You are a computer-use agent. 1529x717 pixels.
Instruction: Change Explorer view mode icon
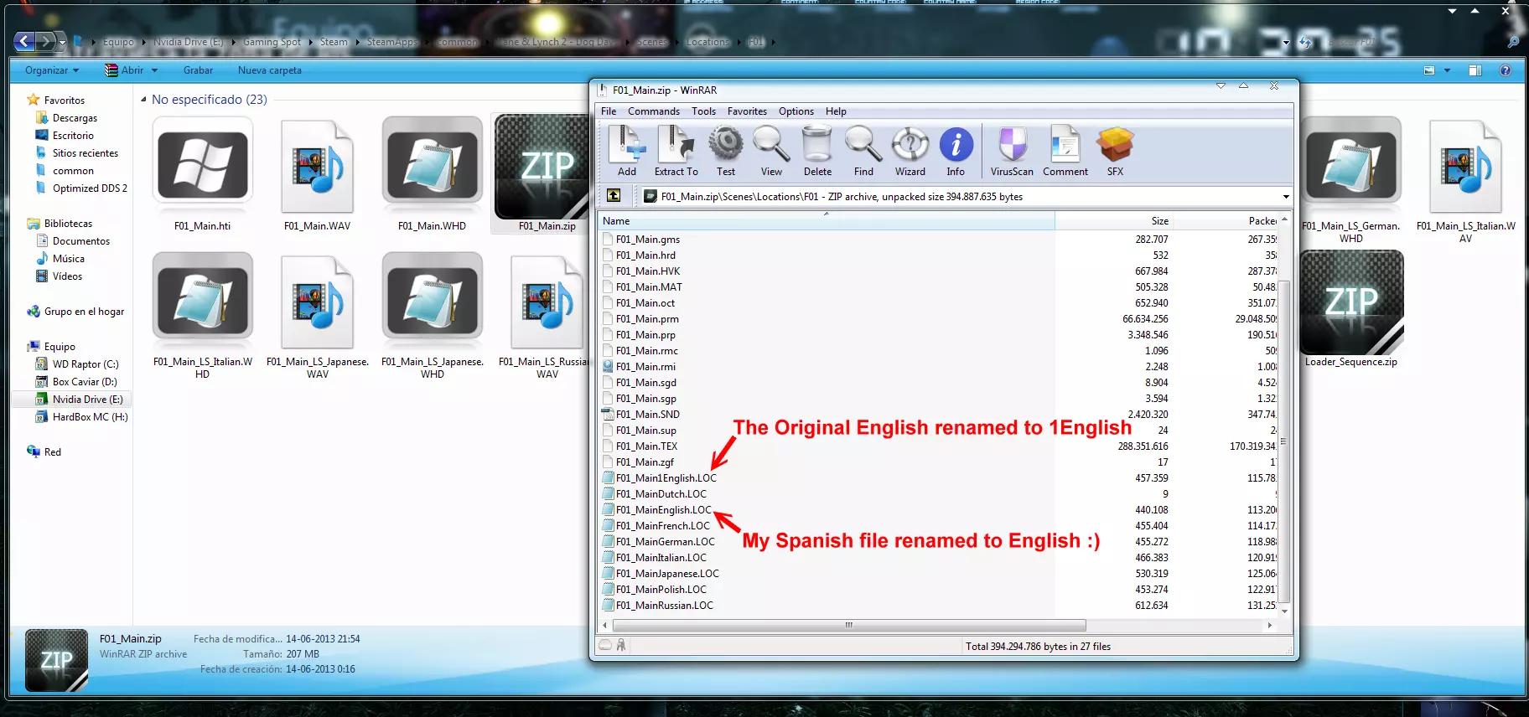(1429, 70)
